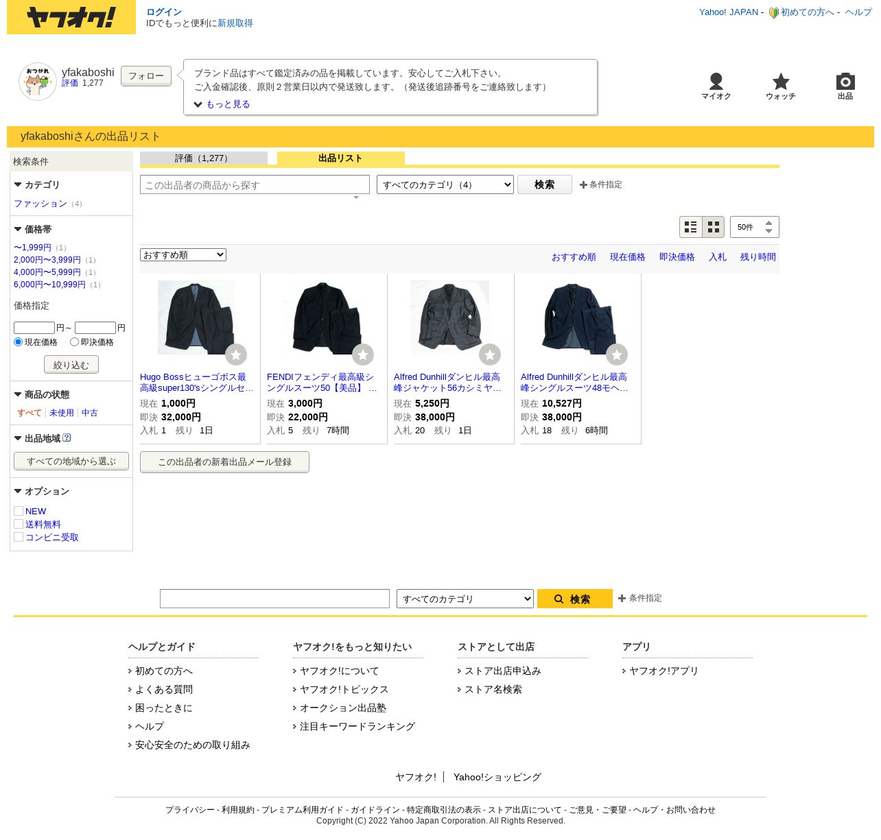Watch the Dunhill suit 48 star icon
Viewport: 881px width, 840px height.
coord(617,355)
